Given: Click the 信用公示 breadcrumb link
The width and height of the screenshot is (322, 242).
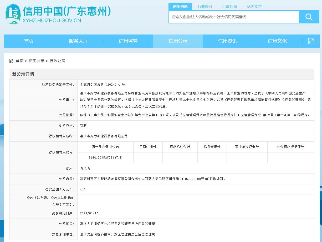Looking at the screenshot, I should tap(37, 61).
